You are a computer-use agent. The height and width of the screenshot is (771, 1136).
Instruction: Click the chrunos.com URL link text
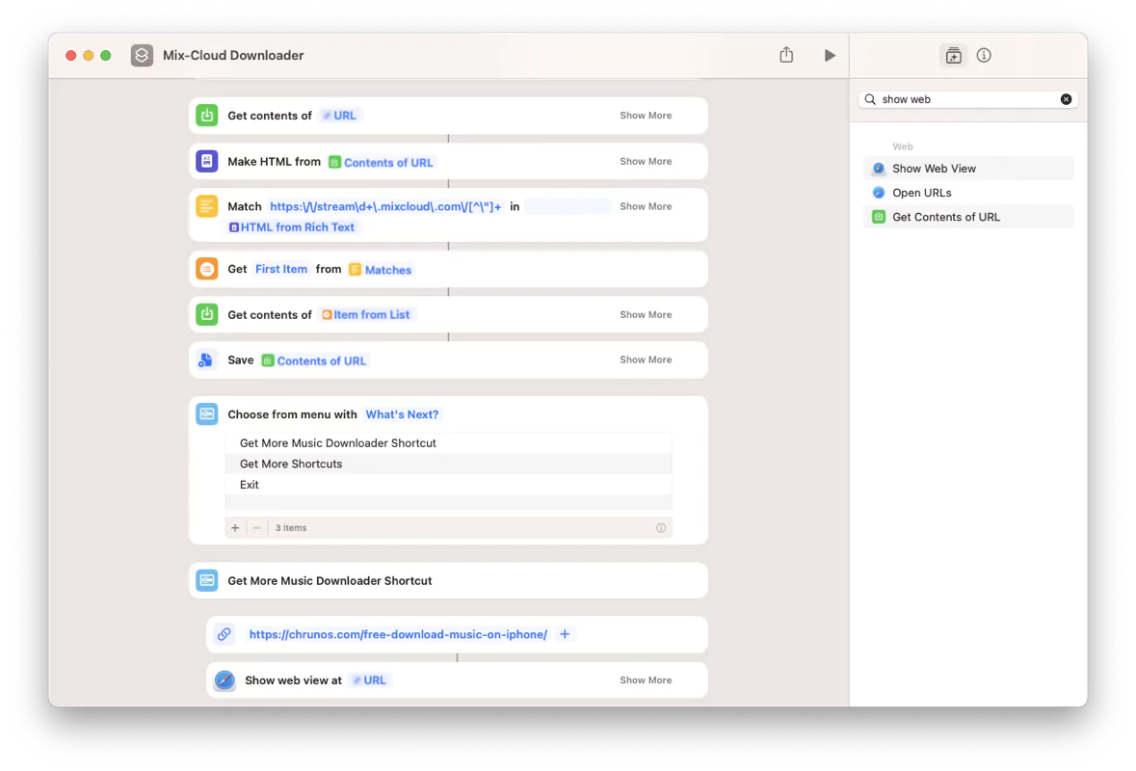398,634
